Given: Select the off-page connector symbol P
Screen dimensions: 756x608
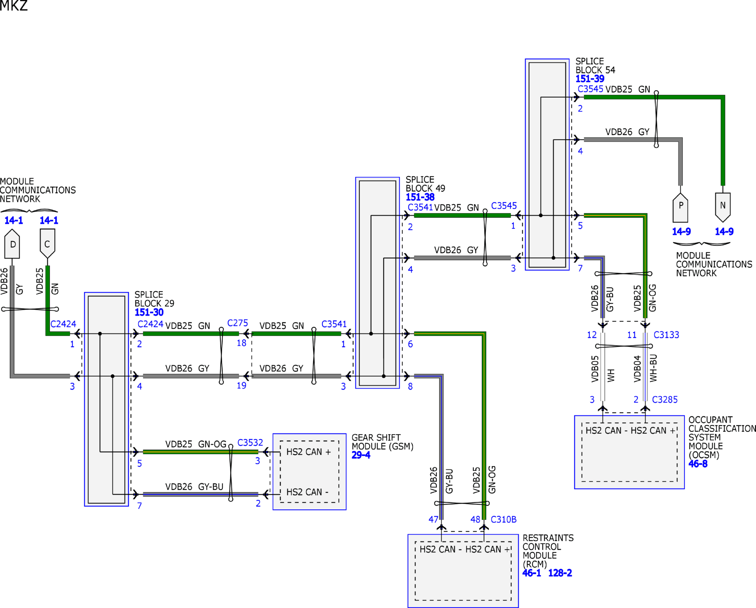Looking at the screenshot, I should [680, 207].
